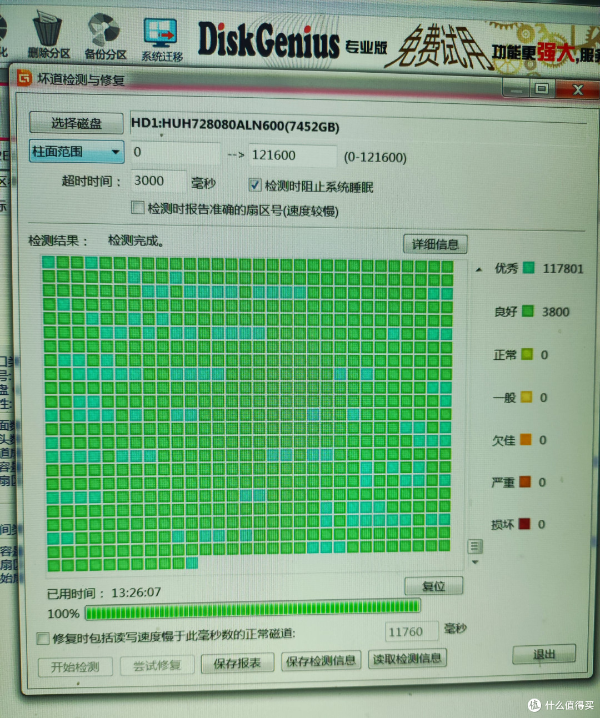Click the disk name HD1:HUH728080ALN600(7452GB)
Screen dimensions: 600x718
[235, 125]
